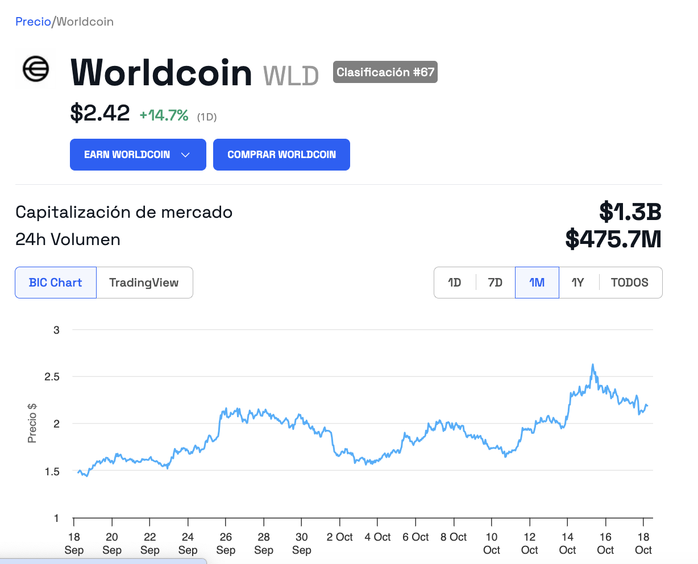698x564 pixels.
Task: Click the Precio $ axis label
Action: coord(32,424)
